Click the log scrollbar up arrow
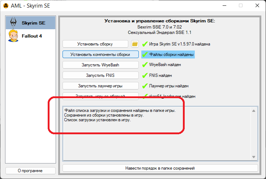 (254, 110)
